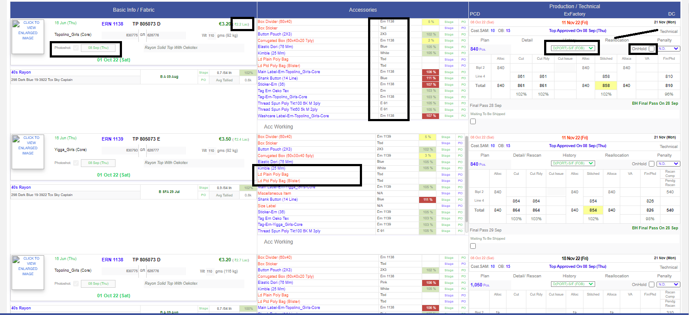Open Thread Spun Poly Tkt60 6k M 2ply link
Screen dimensions: 689x315
click(288, 109)
